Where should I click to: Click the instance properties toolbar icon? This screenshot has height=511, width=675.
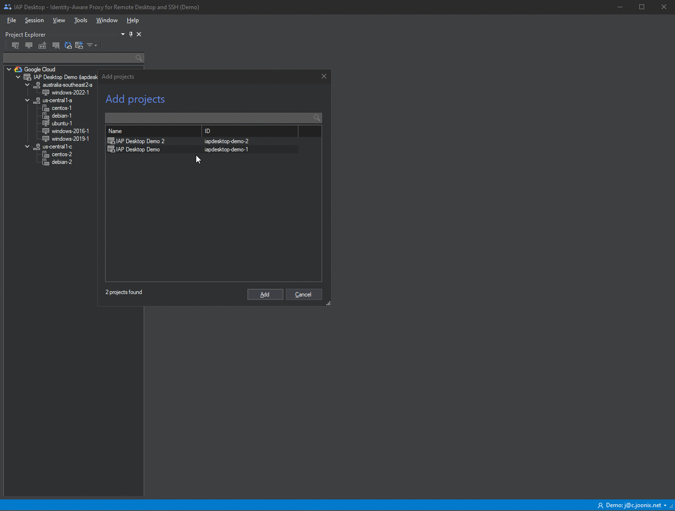[15, 45]
